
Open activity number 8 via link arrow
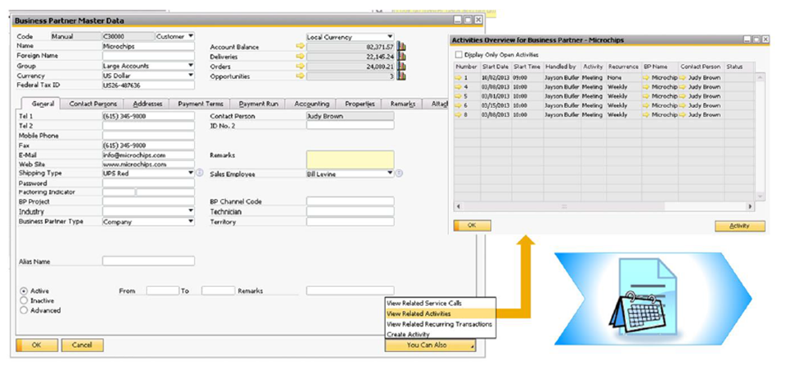[x=458, y=114]
